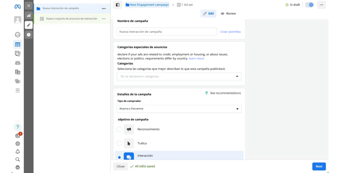Click the campaign name input field
340x173 pixels.
coord(167,32)
